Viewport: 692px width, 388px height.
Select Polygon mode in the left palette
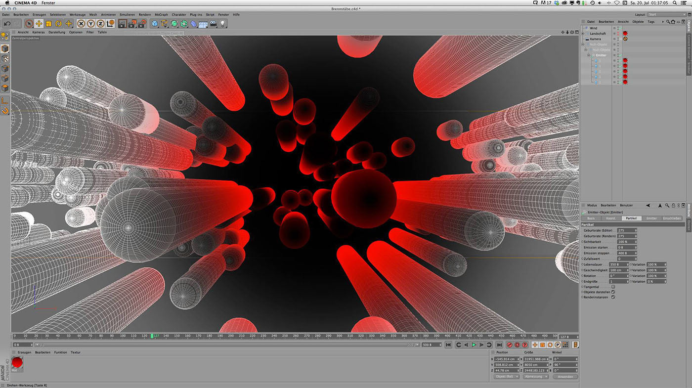5,88
